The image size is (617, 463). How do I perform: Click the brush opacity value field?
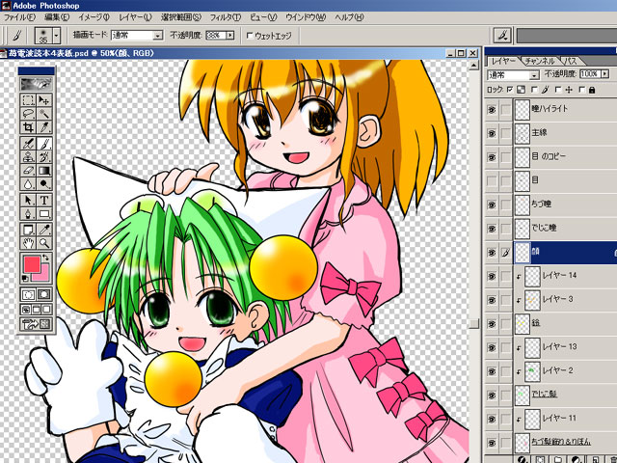click(216, 36)
